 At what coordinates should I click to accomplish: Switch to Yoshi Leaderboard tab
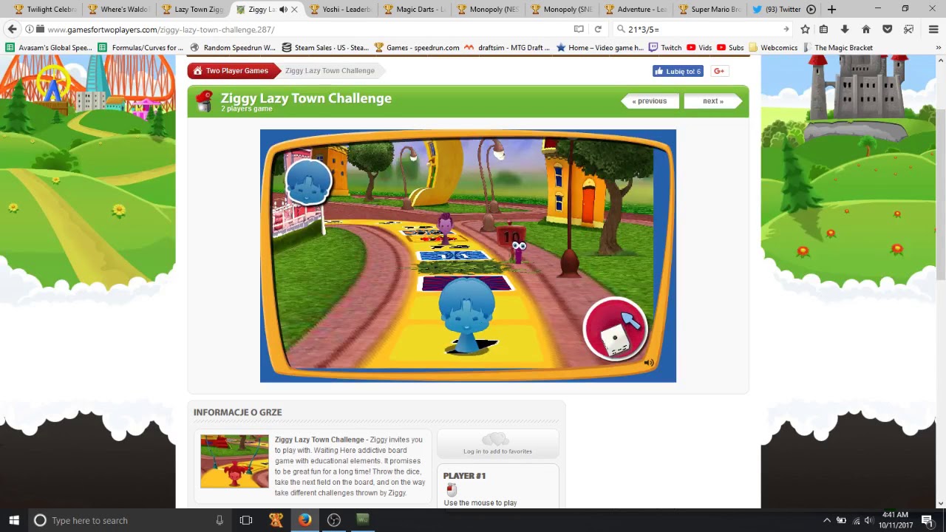(340, 10)
